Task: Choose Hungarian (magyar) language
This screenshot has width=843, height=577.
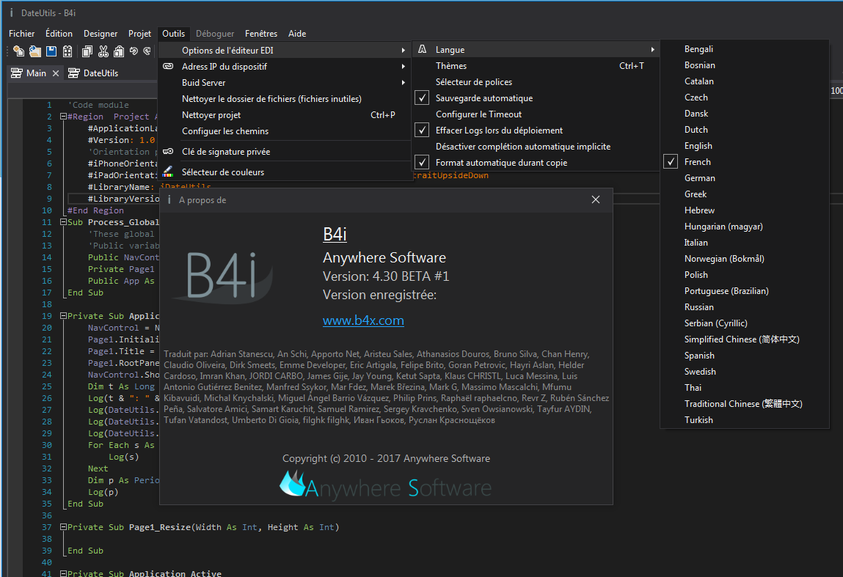Action: pos(745,226)
